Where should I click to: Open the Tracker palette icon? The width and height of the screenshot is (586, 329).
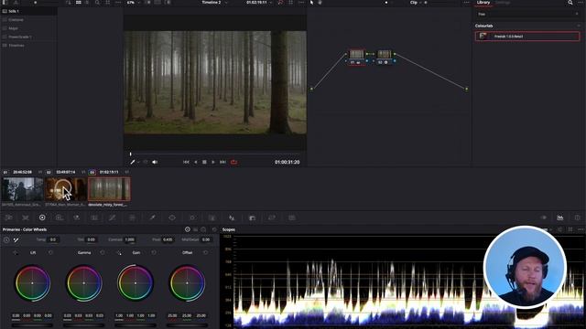click(192, 218)
